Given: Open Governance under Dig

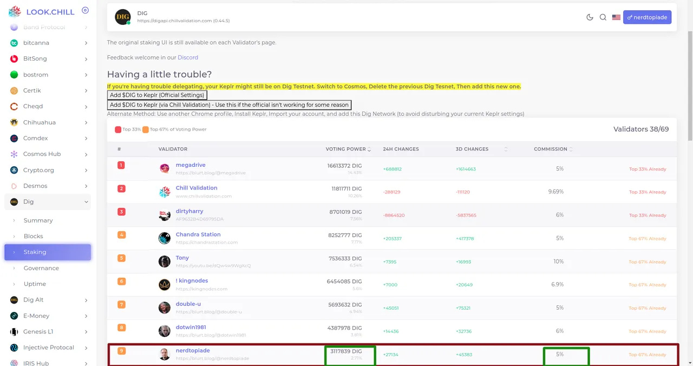Looking at the screenshot, I should click(48, 268).
